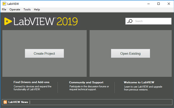Click 'Learn to use LabVIEW and upgrade' description
Image resolution: width=174 pixels, height=108 pixels.
click(143, 87)
